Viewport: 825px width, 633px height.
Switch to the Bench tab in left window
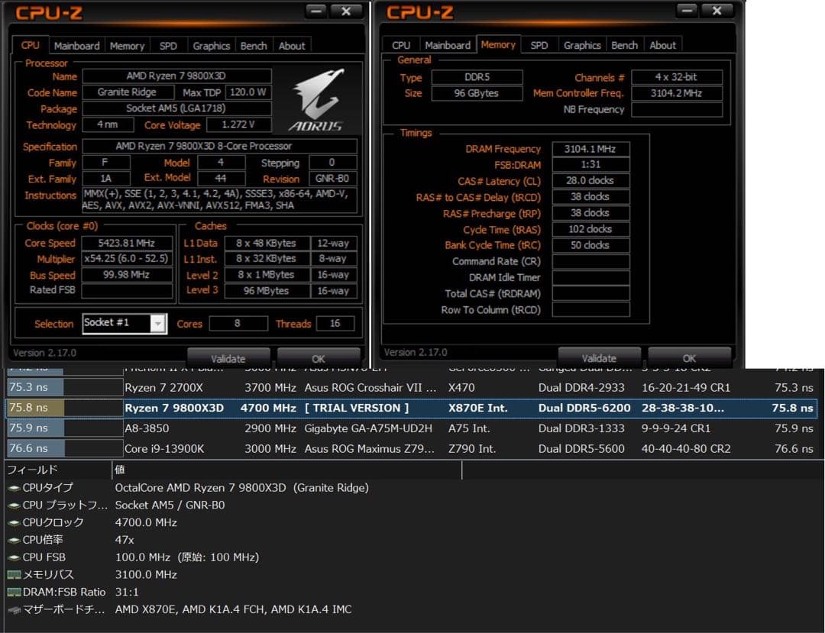[254, 45]
